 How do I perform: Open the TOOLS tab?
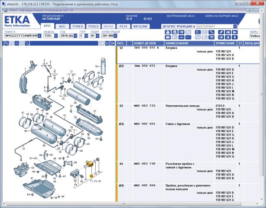click(93, 26)
